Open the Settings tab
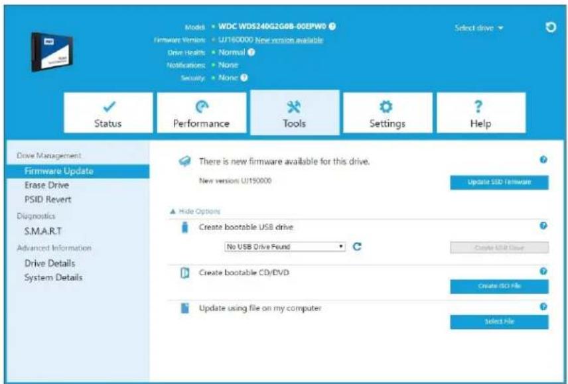Screen dimensions: 568x384 pyautogui.click(x=388, y=113)
